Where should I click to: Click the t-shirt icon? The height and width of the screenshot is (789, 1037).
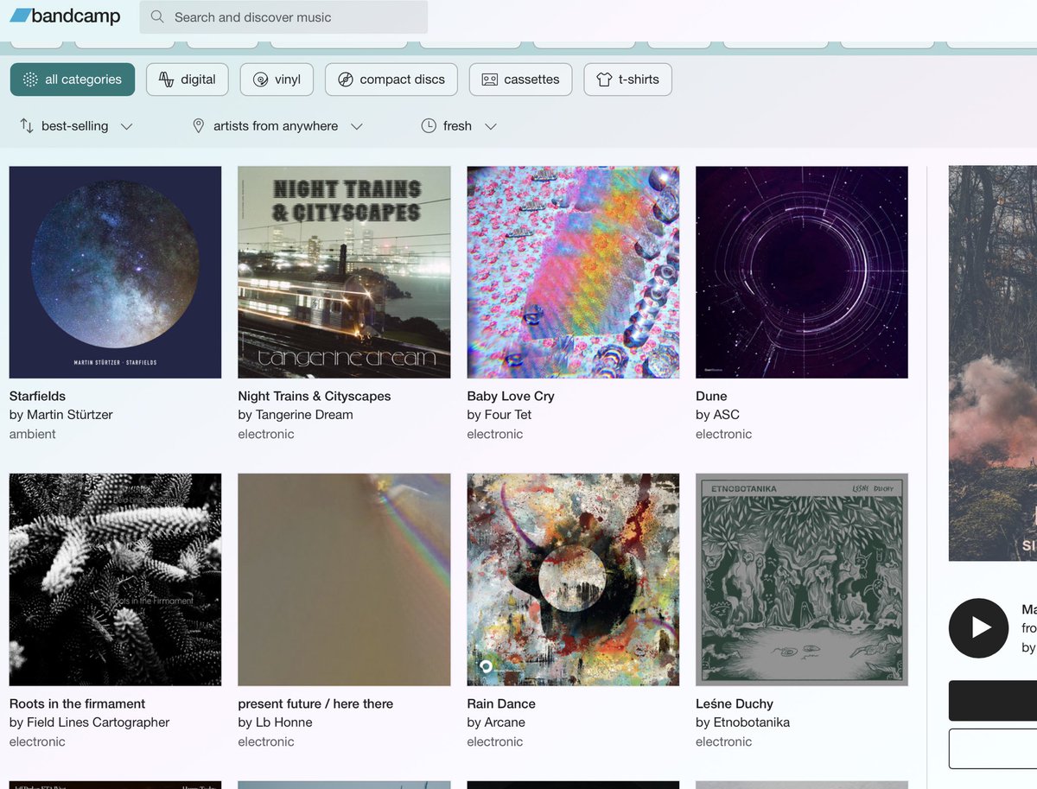pos(604,80)
